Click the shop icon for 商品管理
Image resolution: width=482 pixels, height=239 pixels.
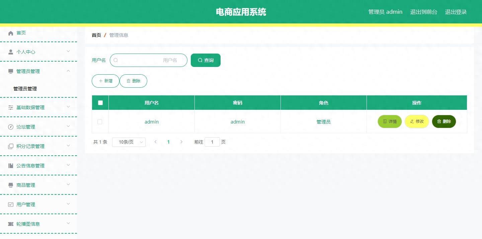click(11, 185)
